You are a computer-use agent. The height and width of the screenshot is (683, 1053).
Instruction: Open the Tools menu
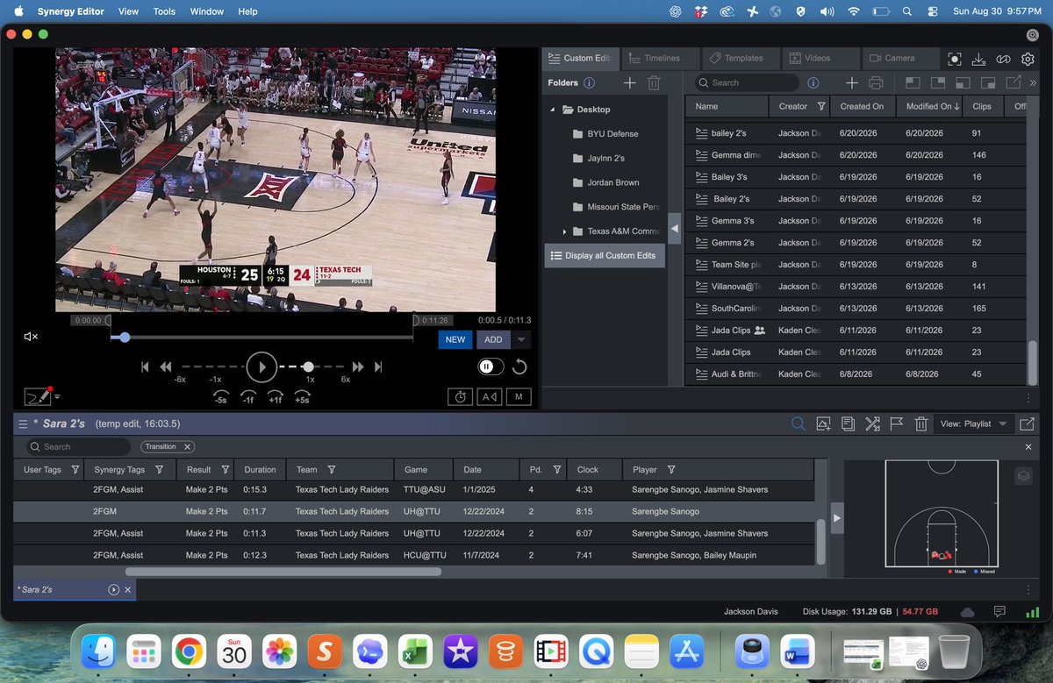[x=164, y=11]
